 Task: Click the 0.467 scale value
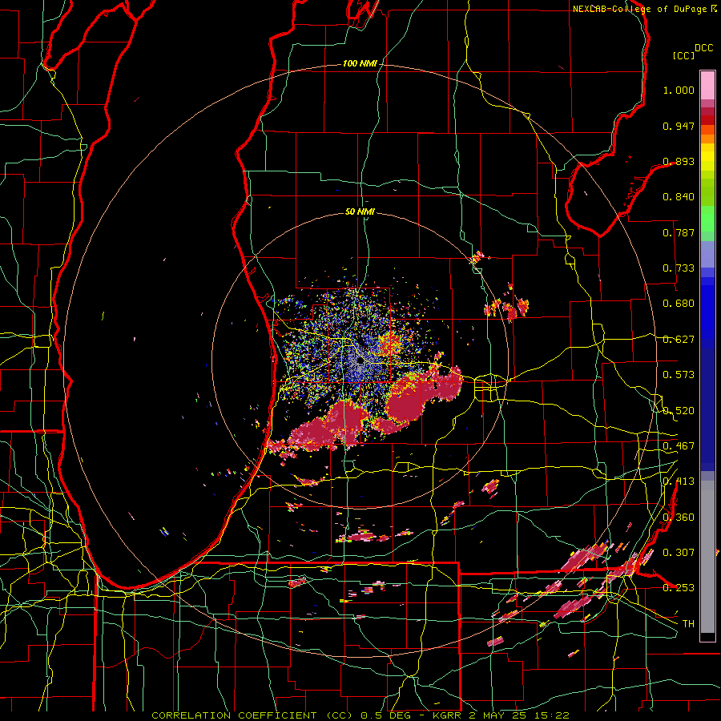click(x=679, y=446)
